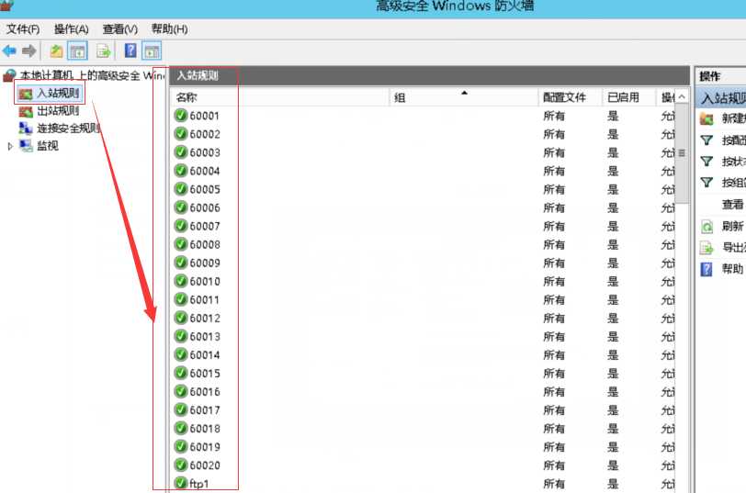This screenshot has width=746, height=493.
Task: Select the rule named 60004
Action: [x=205, y=171]
